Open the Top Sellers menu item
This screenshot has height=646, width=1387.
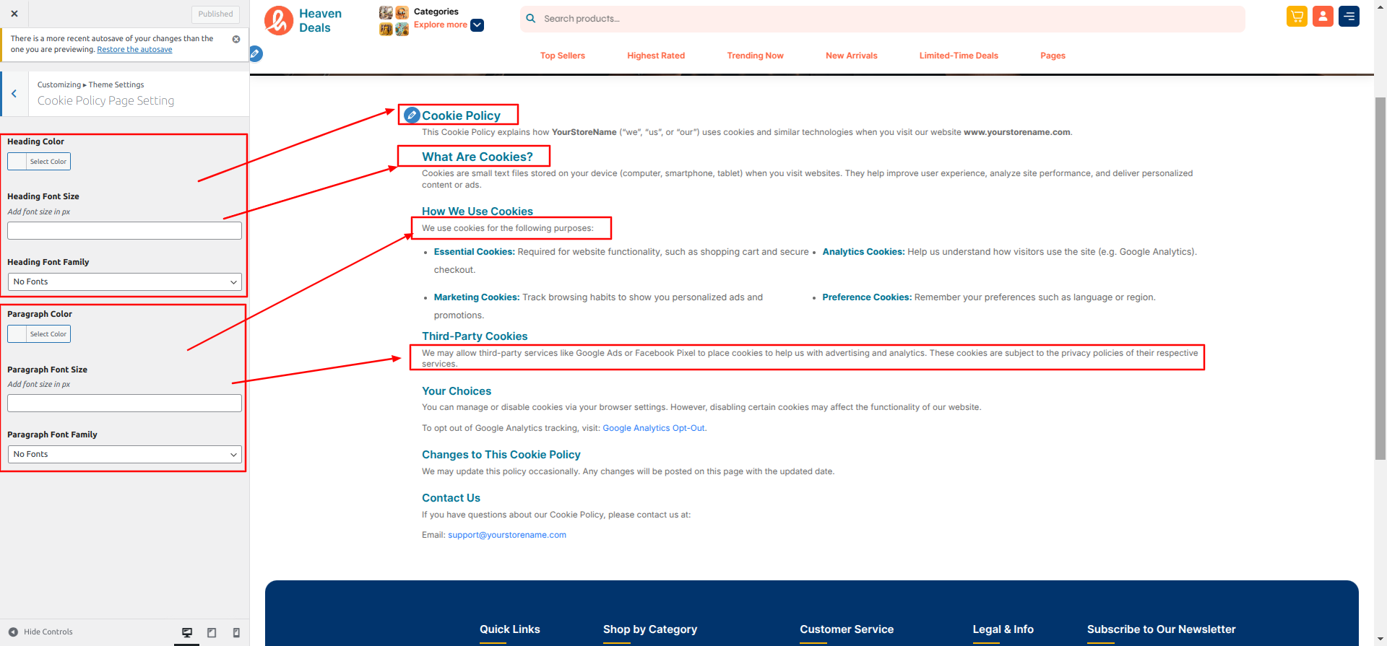pos(562,56)
